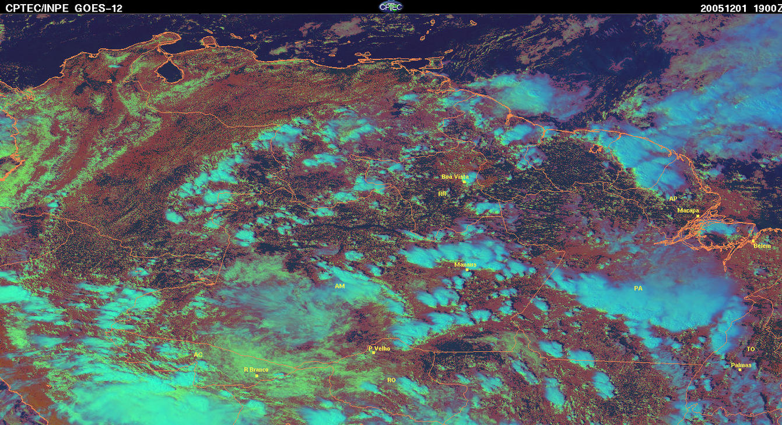Click the RO state label

(x=391, y=380)
